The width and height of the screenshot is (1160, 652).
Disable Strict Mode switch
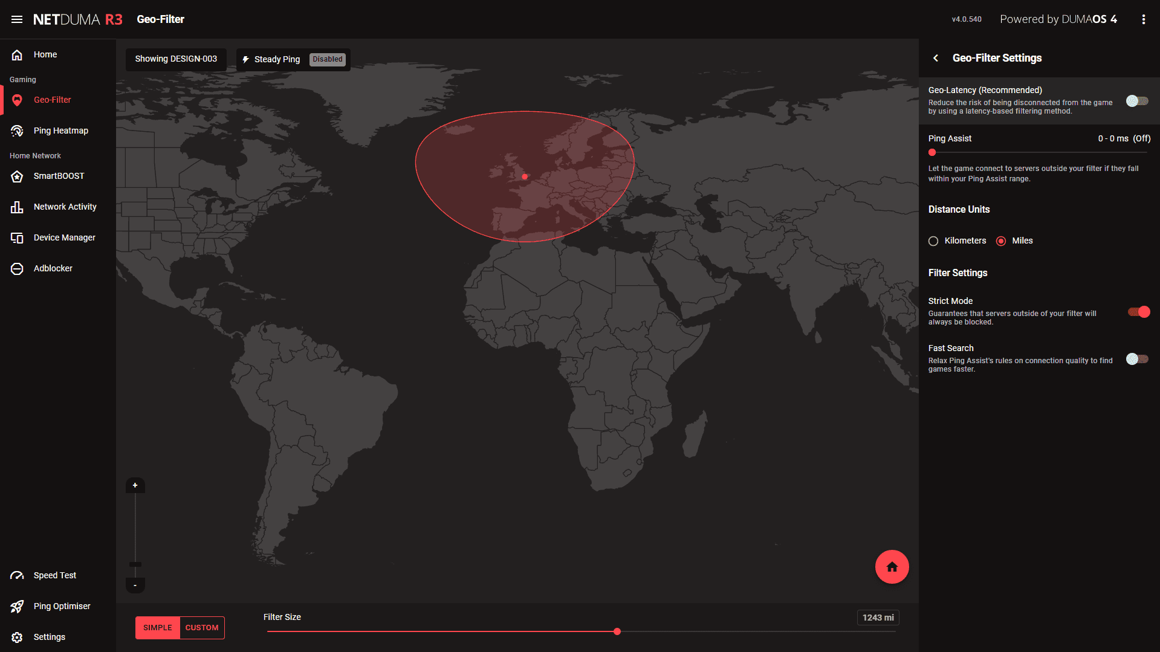[x=1138, y=312]
